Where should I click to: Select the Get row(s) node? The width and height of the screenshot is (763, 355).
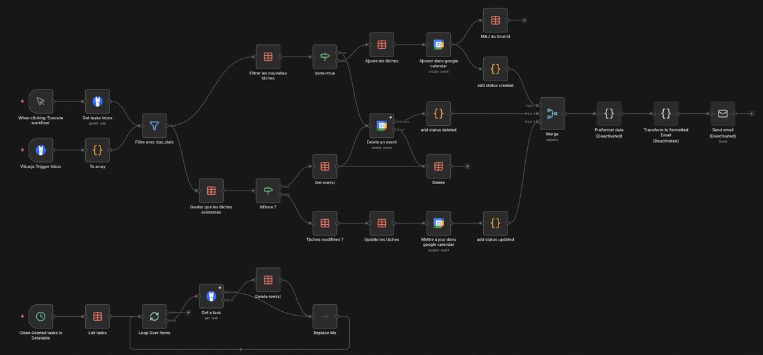click(325, 166)
